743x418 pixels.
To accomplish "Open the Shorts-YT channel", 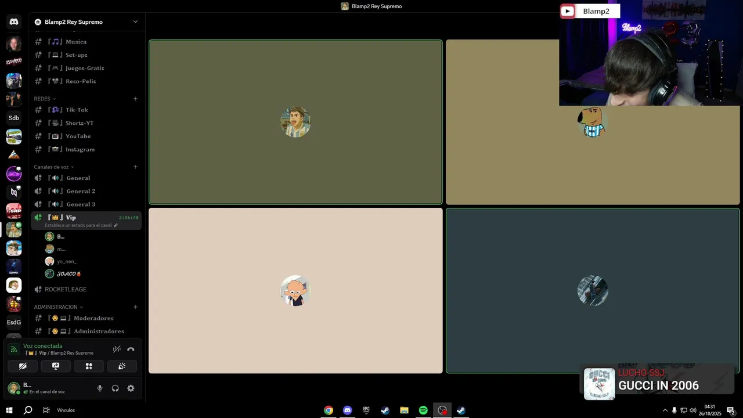I will click(x=86, y=123).
